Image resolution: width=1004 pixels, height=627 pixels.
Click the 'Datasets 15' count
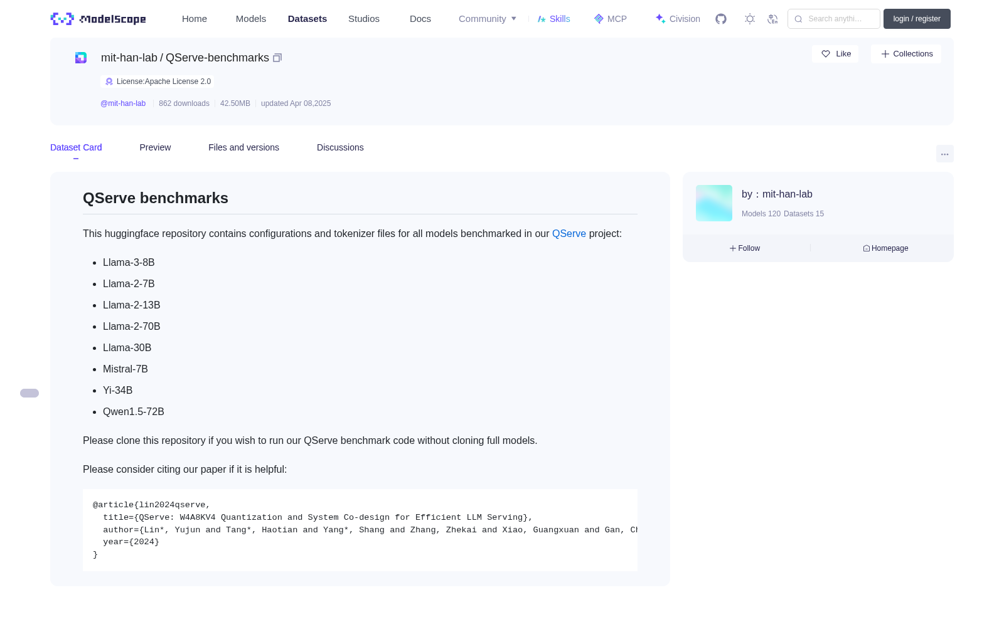coord(804,214)
